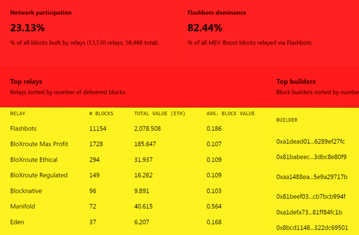The image size is (359, 235).
Task: Click the TOTAL VALUE (ETH) column header
Action: pyautogui.click(x=159, y=113)
